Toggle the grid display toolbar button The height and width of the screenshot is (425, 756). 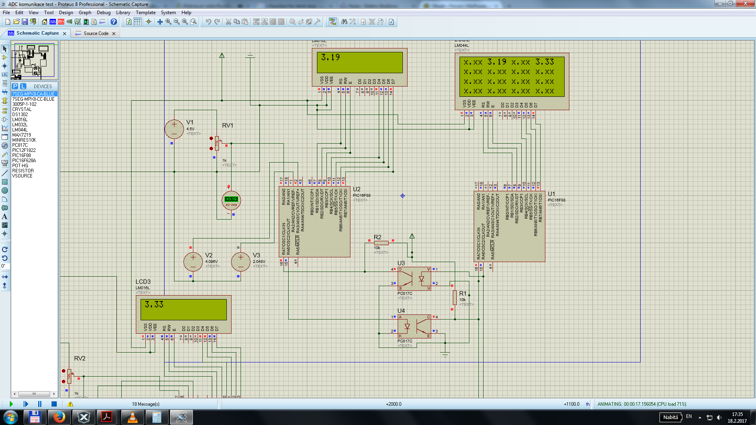pos(137,22)
